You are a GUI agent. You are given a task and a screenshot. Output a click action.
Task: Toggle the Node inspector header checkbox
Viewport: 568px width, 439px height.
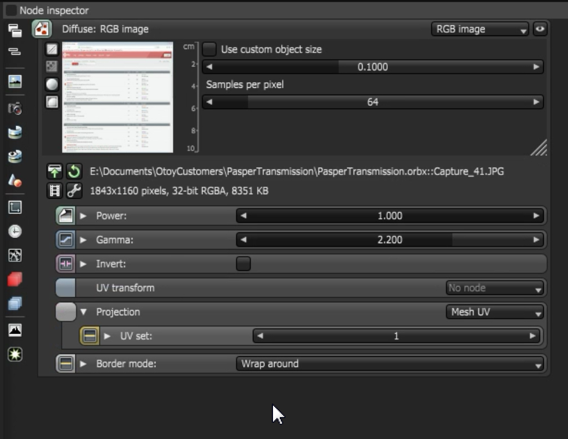pyautogui.click(x=11, y=10)
